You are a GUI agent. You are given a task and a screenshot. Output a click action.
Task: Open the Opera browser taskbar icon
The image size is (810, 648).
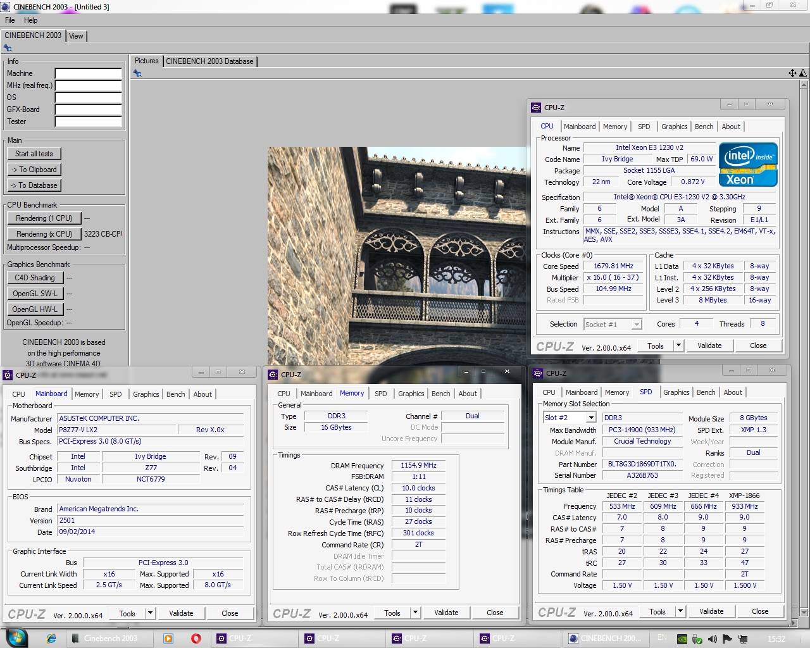[x=196, y=639]
